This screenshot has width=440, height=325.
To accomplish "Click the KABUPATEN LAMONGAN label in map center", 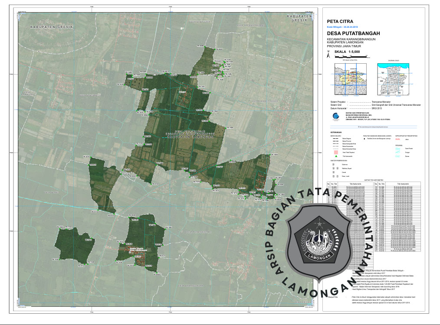I will 189,136.
